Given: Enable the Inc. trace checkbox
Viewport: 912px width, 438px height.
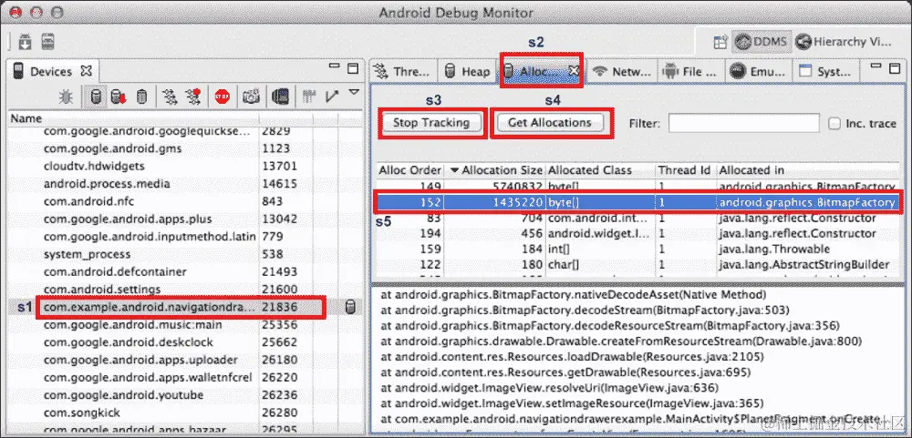Looking at the screenshot, I should click(834, 124).
